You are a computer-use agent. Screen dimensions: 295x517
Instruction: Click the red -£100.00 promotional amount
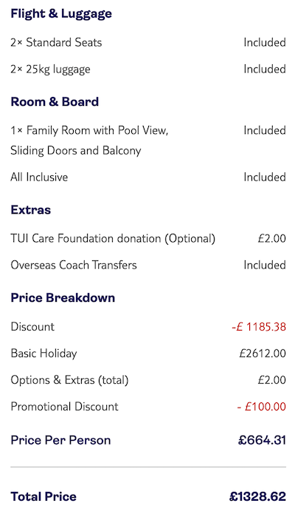[x=262, y=407]
